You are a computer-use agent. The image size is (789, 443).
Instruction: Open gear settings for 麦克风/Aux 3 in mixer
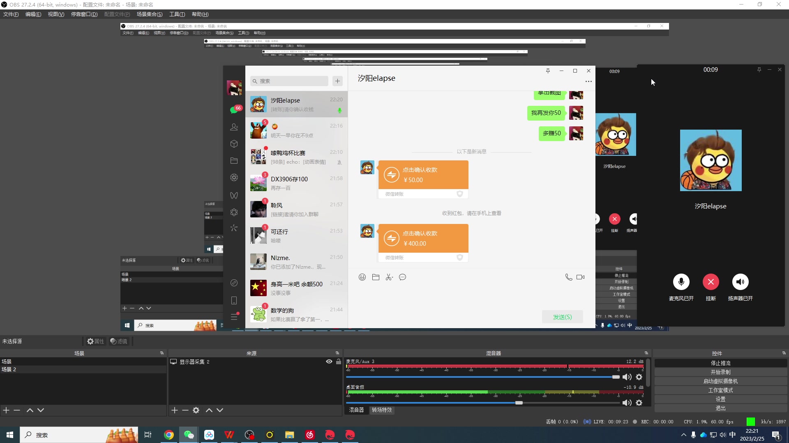[x=639, y=377]
